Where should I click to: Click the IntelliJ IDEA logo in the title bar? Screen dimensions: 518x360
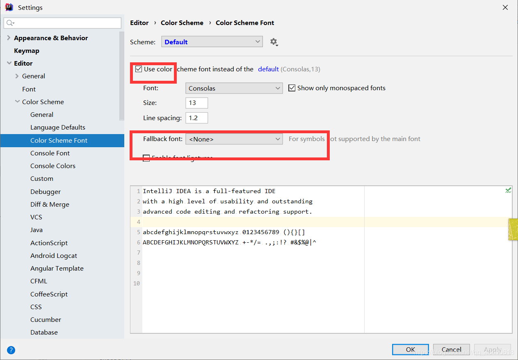point(9,7)
